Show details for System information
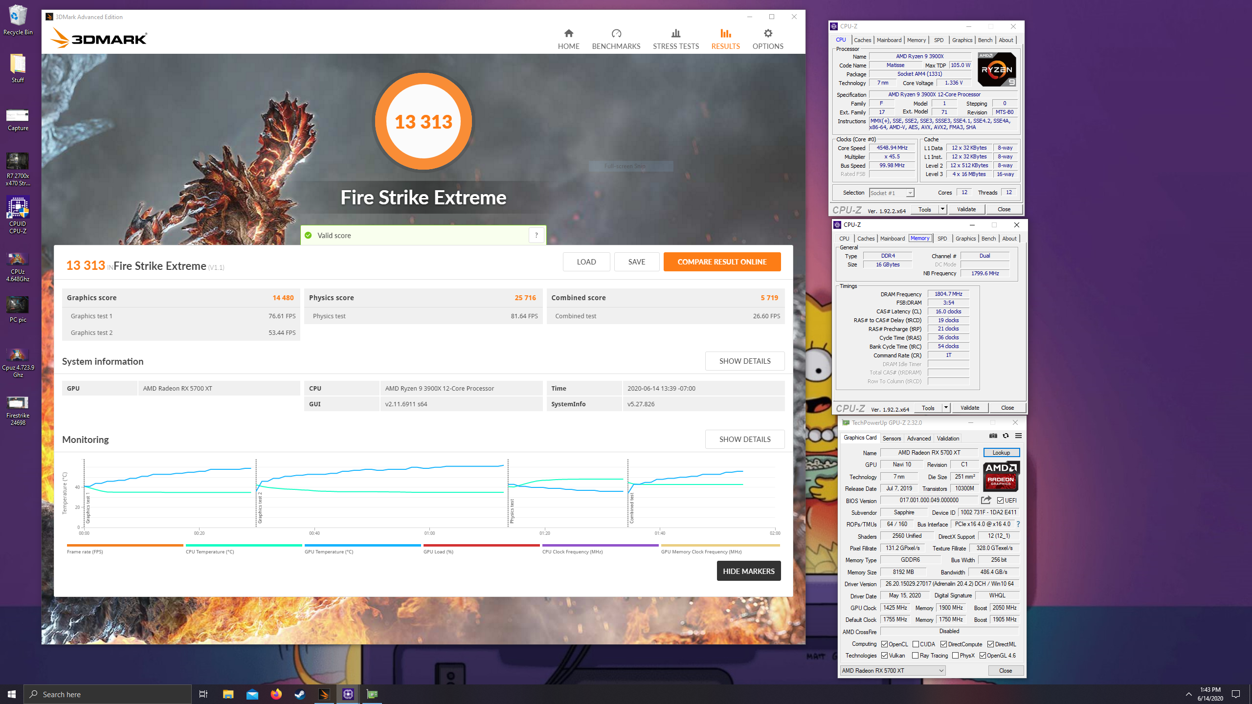This screenshot has height=704, width=1252. point(745,361)
